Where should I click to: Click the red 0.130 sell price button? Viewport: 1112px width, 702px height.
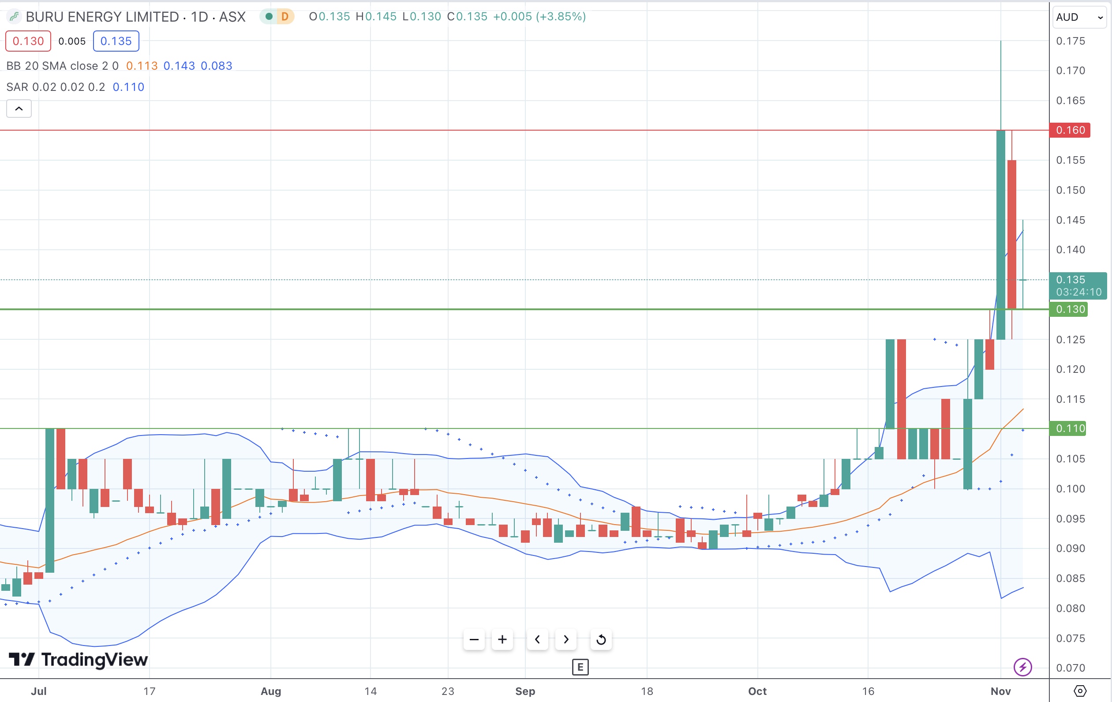coord(28,41)
